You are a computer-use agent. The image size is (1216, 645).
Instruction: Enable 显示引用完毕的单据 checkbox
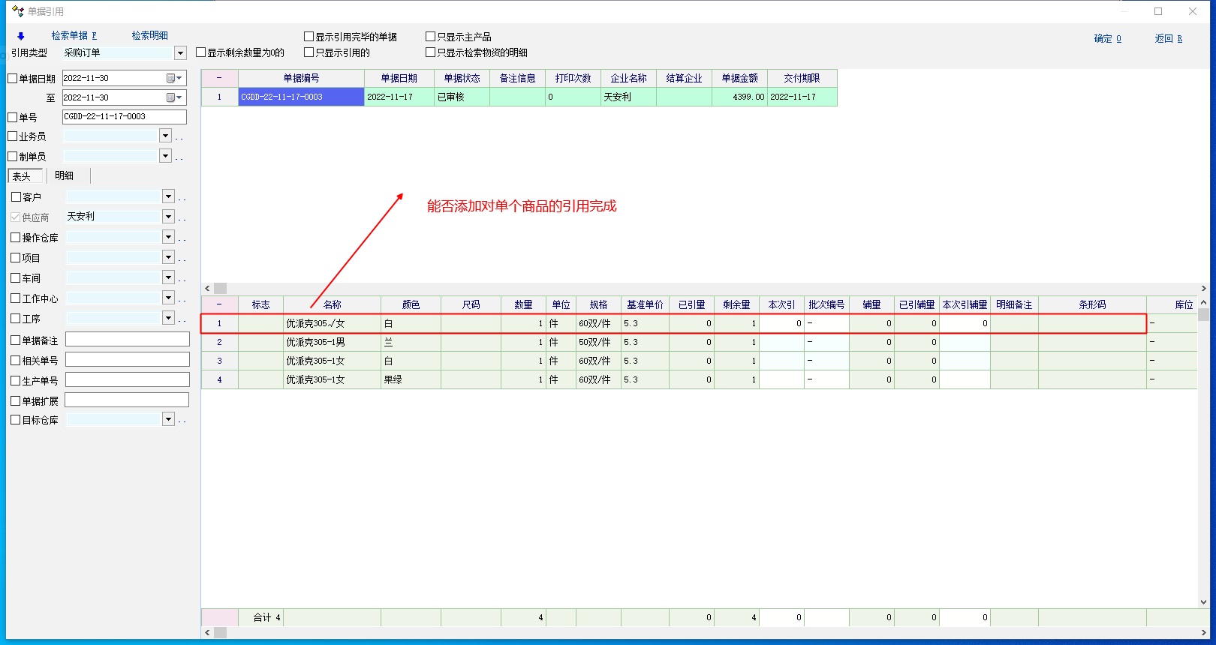(309, 37)
